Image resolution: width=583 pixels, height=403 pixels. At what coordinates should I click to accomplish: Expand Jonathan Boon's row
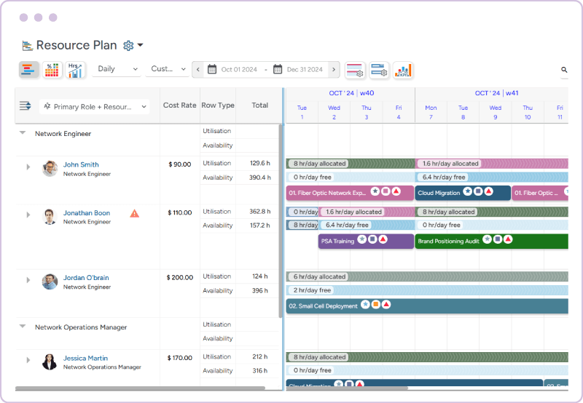28,215
